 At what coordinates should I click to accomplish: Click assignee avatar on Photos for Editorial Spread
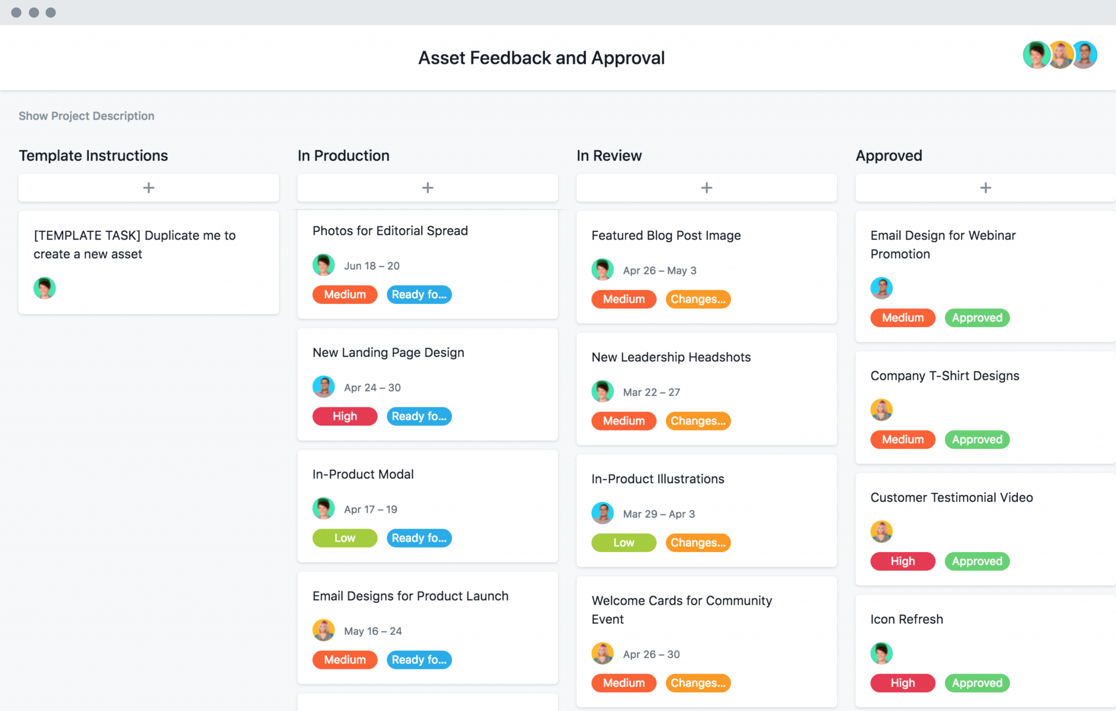324,265
